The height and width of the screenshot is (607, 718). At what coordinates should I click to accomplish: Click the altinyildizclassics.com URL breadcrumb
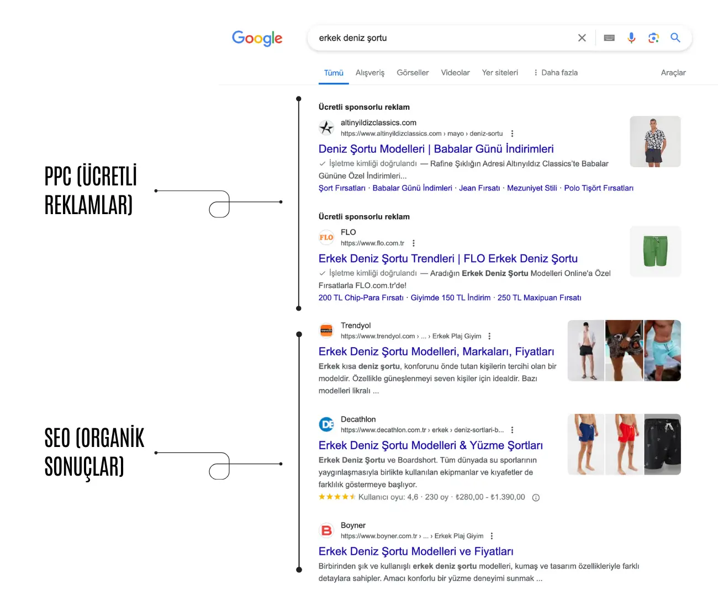point(421,134)
